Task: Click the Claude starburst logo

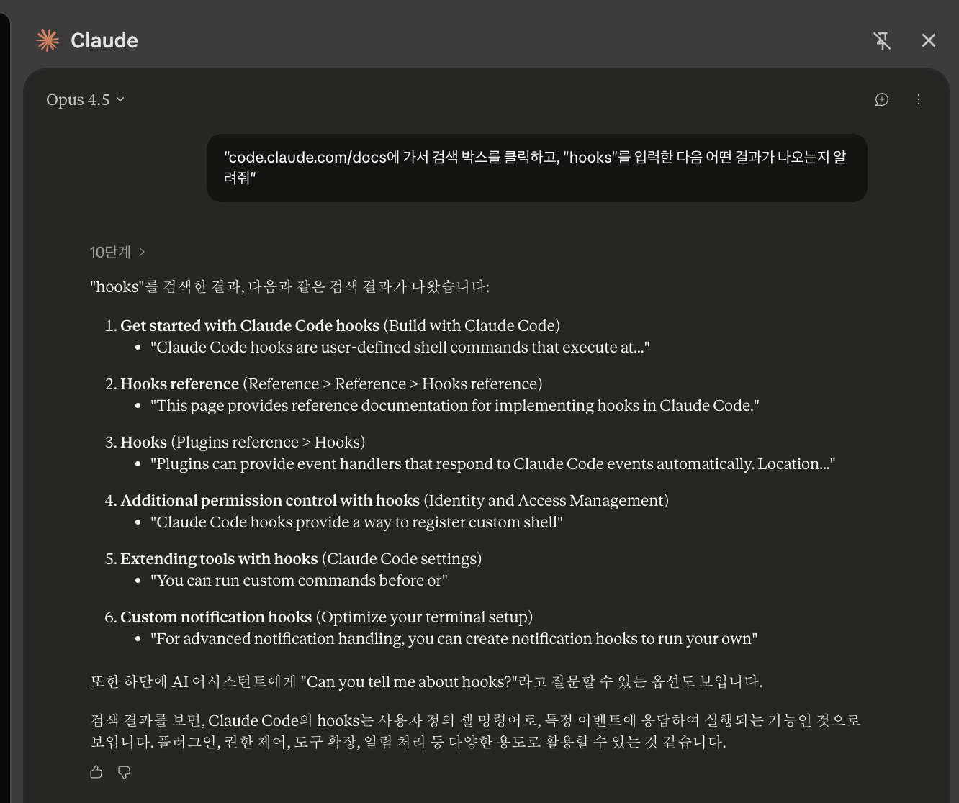Action: (48, 40)
